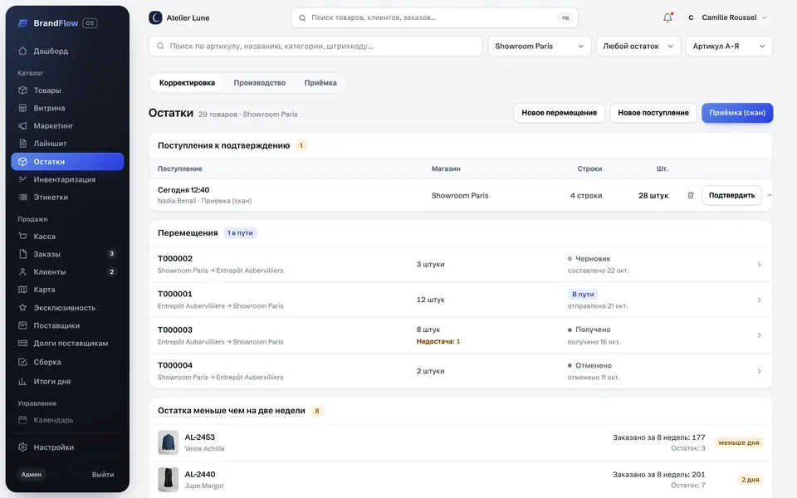Open the Jupe Margot product thumbnail
Screen dimensions: 797x498
point(169,480)
